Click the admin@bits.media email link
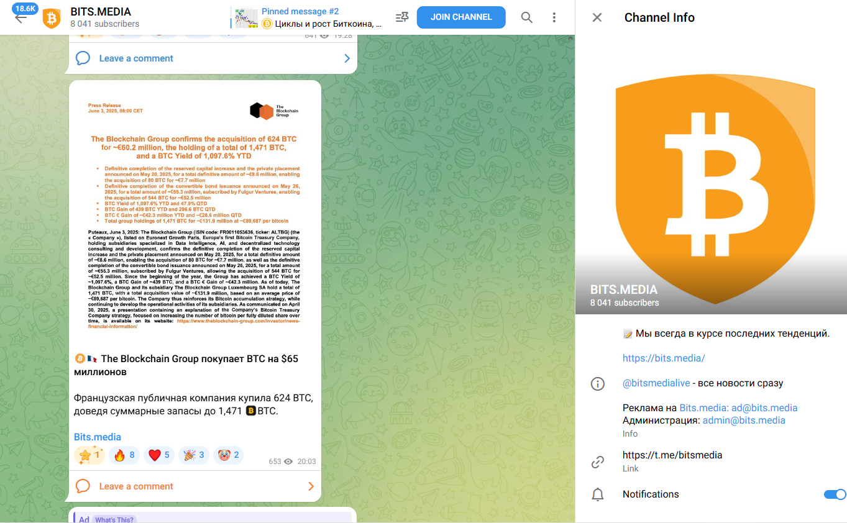The image size is (847, 523). (744, 421)
